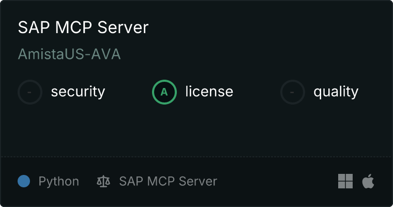Select the security score label
393x207 pixels.
coord(78,92)
